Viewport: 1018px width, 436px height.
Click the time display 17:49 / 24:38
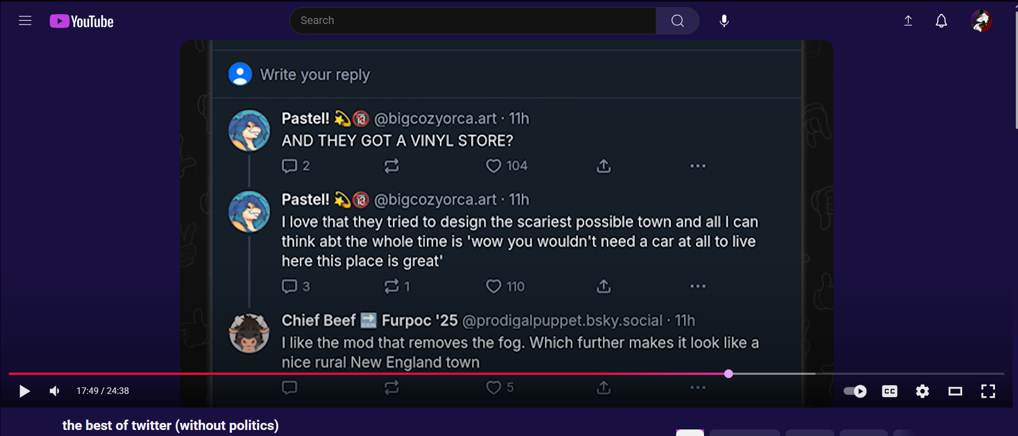[x=103, y=391]
